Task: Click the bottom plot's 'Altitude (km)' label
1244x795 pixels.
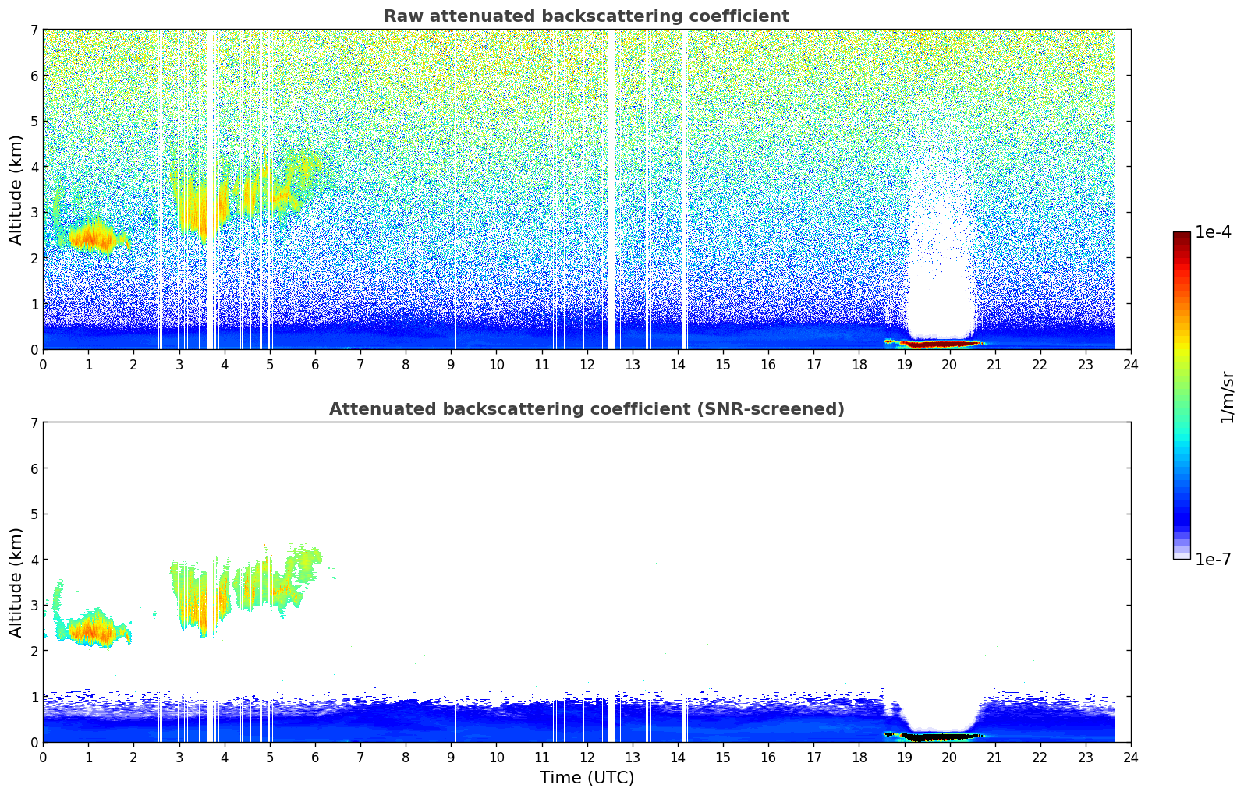Action: click(x=16, y=582)
